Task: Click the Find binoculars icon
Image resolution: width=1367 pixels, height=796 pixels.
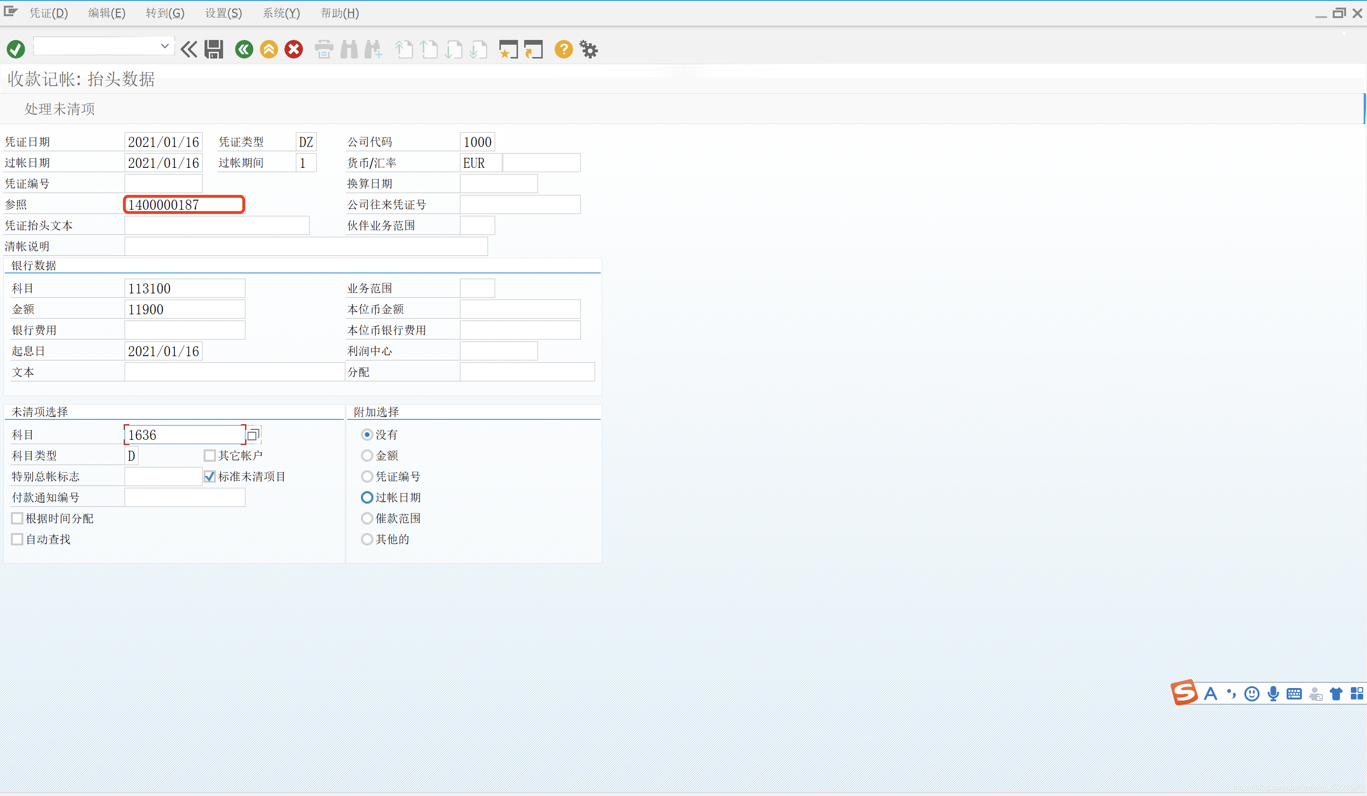Action: coord(349,49)
